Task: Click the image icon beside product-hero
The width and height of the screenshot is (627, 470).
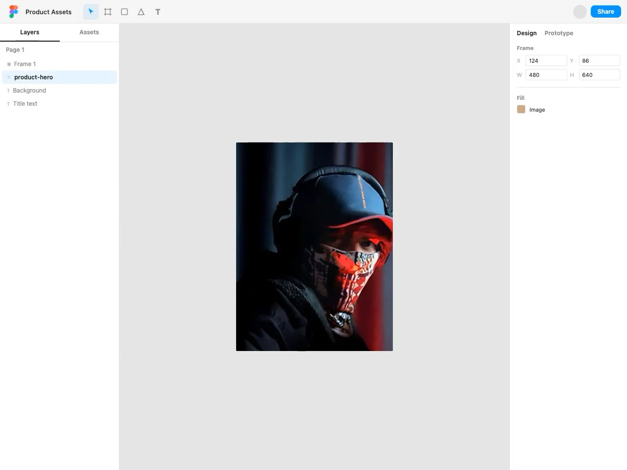Action: point(9,77)
